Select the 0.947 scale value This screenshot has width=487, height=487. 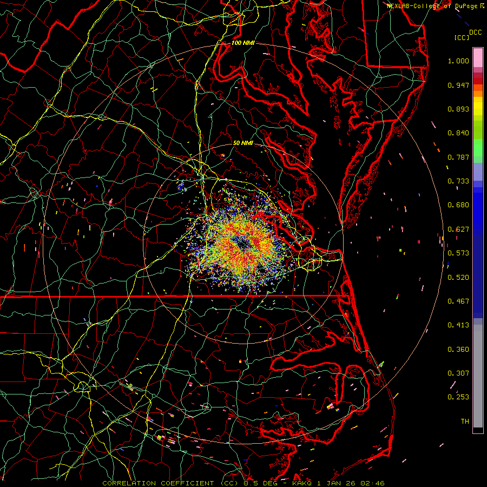pos(458,85)
